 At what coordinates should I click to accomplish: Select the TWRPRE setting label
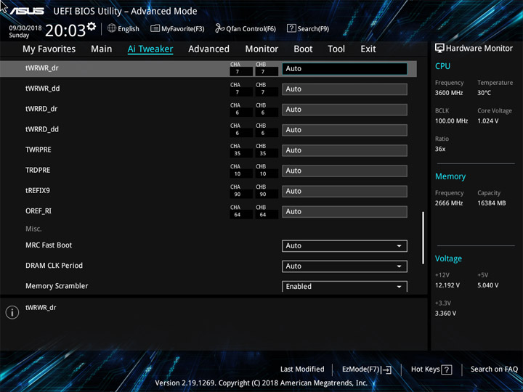(x=38, y=150)
